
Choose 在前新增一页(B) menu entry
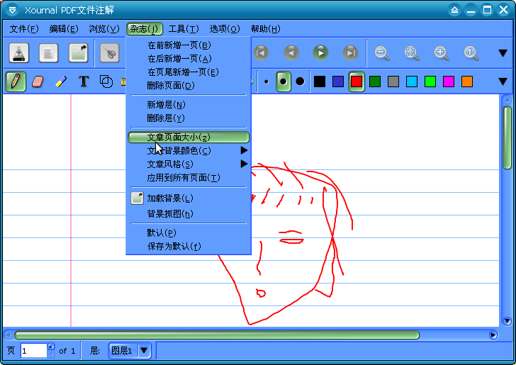pos(189,45)
